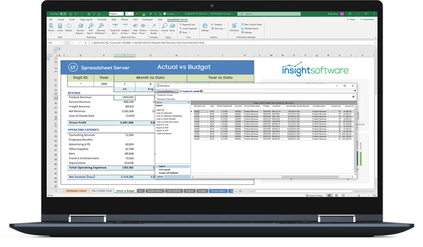The height and width of the screenshot is (247, 423).
Task: Click the Drill Down horizontal scrollbar
Action: [310, 177]
